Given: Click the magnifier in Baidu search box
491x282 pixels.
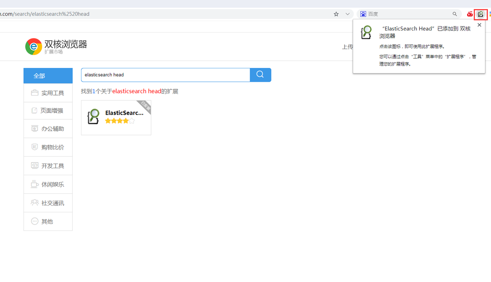Looking at the screenshot, I should [455, 14].
